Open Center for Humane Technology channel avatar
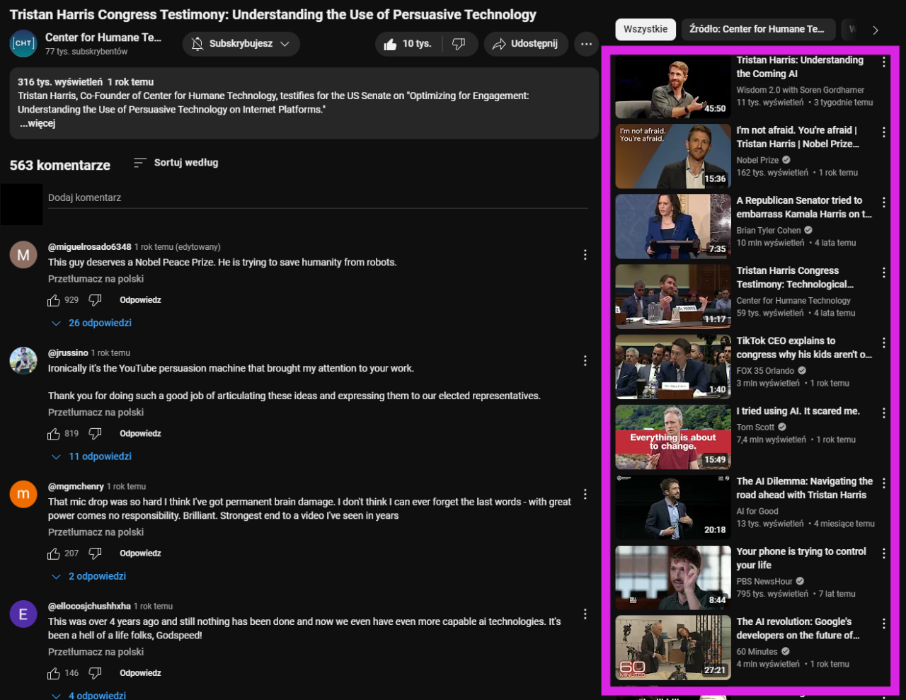This screenshot has height=700, width=906. pyautogui.click(x=23, y=43)
